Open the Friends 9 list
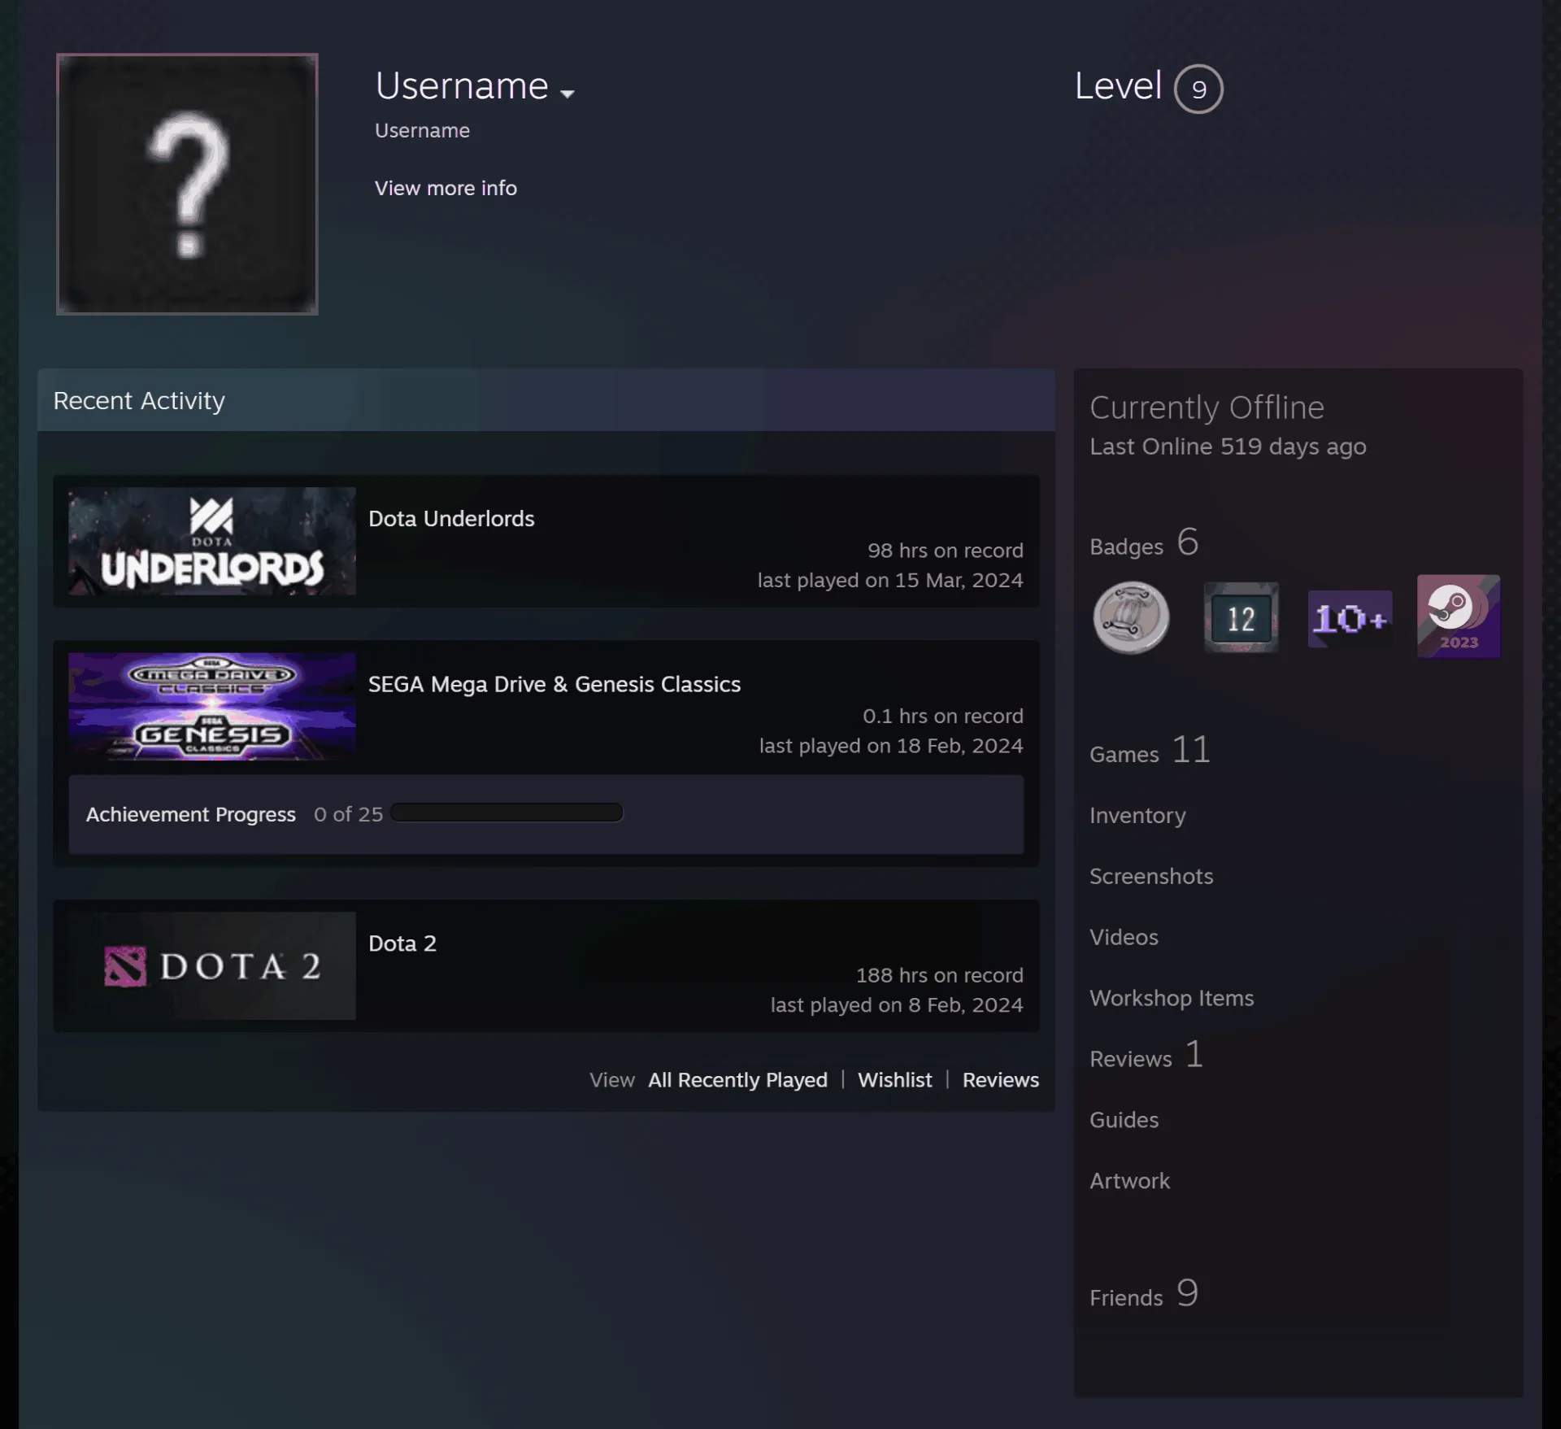 1144,1294
